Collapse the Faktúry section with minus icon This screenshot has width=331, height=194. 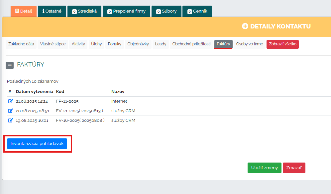(10, 65)
